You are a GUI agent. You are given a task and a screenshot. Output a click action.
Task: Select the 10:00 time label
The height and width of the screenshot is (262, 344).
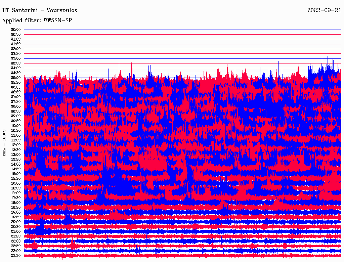(x=16, y=126)
